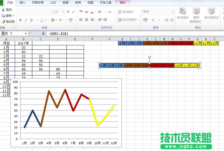Expand the Fill Color dropdown arrow
This screenshot has height=151, width=224.
56,20
